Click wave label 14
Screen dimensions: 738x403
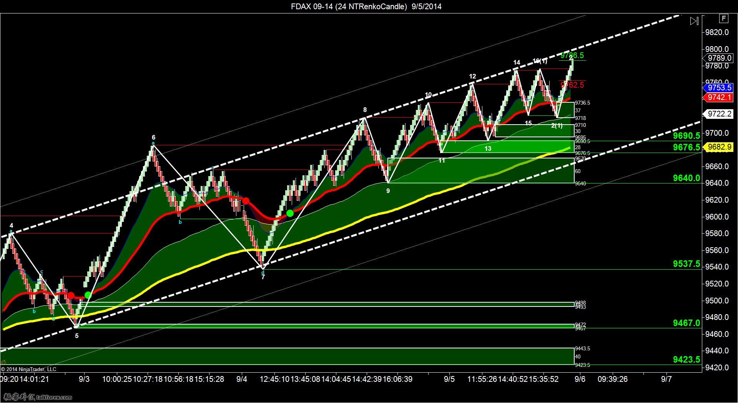(x=517, y=62)
